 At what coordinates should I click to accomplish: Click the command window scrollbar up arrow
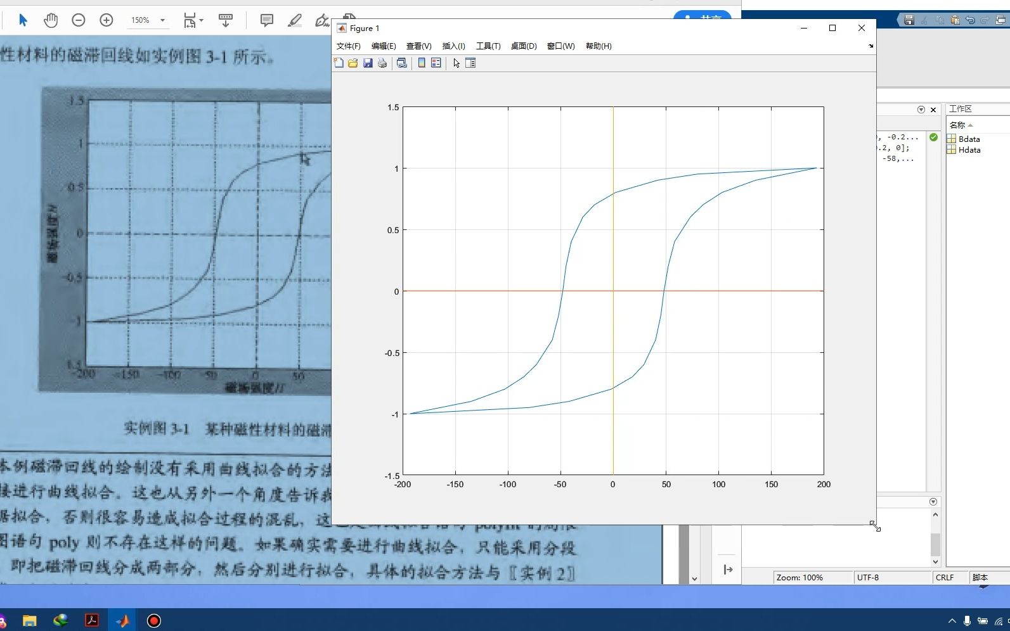coord(935,514)
